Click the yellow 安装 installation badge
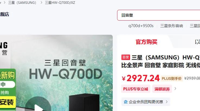This screenshot has width=200, height=111. tap(8, 102)
